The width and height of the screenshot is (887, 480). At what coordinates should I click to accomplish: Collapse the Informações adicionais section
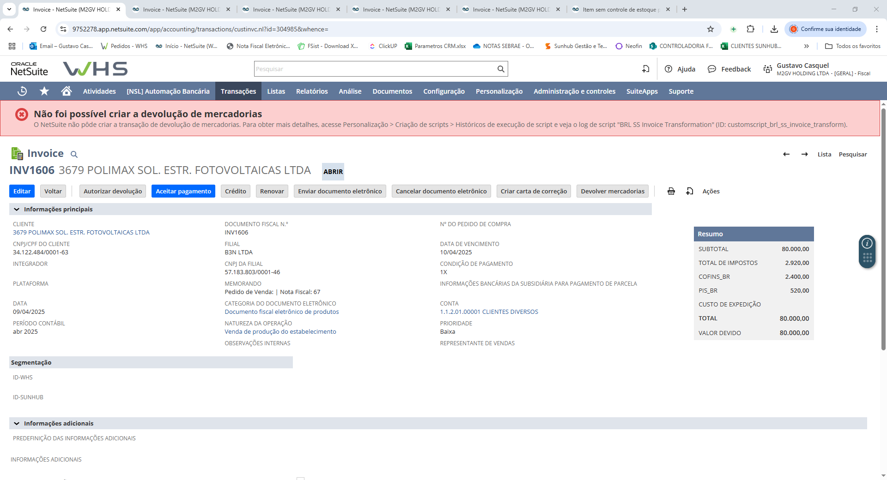click(x=17, y=424)
